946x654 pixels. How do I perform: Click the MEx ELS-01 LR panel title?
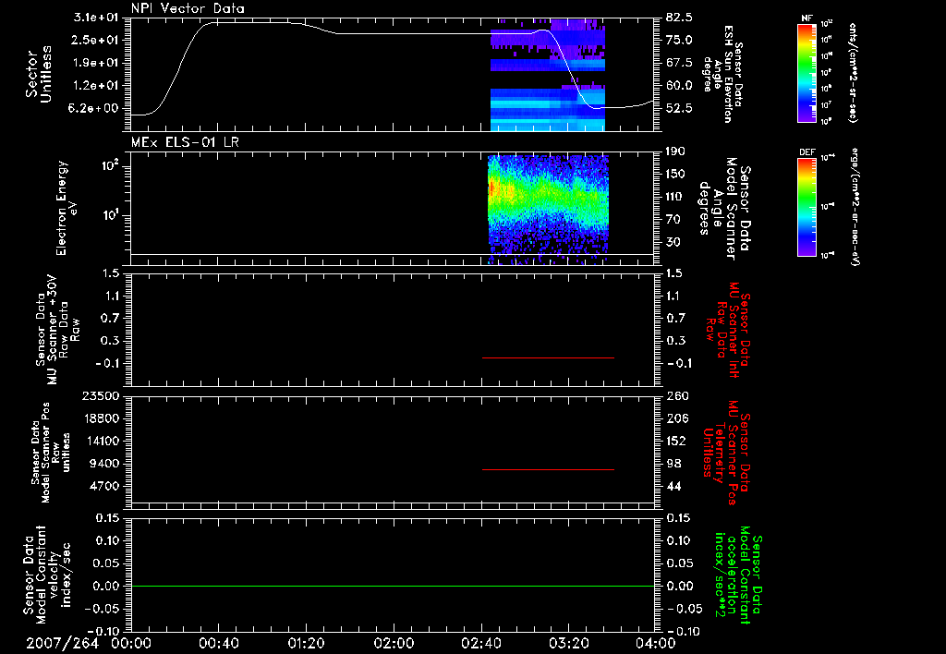185,142
